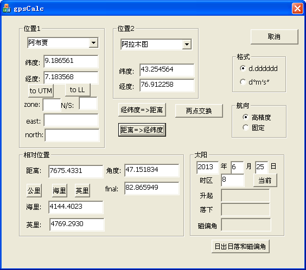Click the final field showing 82.865949
Screen dimensions: 306x270
(151, 188)
